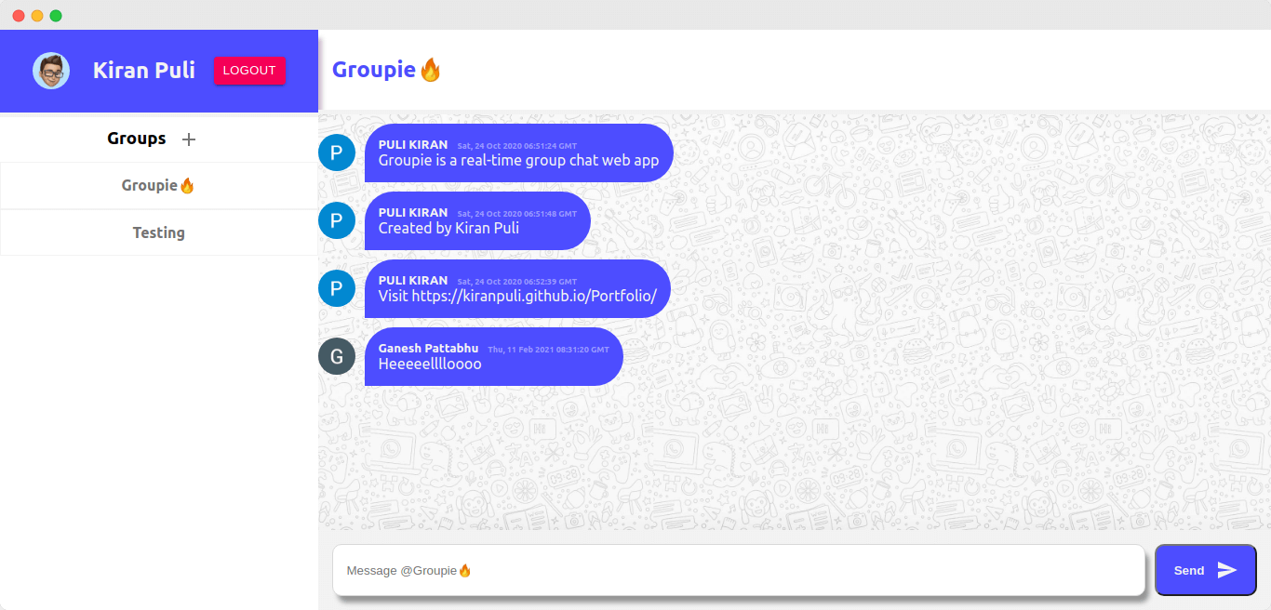Click inside the Message @Groupie input box
Screen dimensions: 1271x610
[735, 570]
